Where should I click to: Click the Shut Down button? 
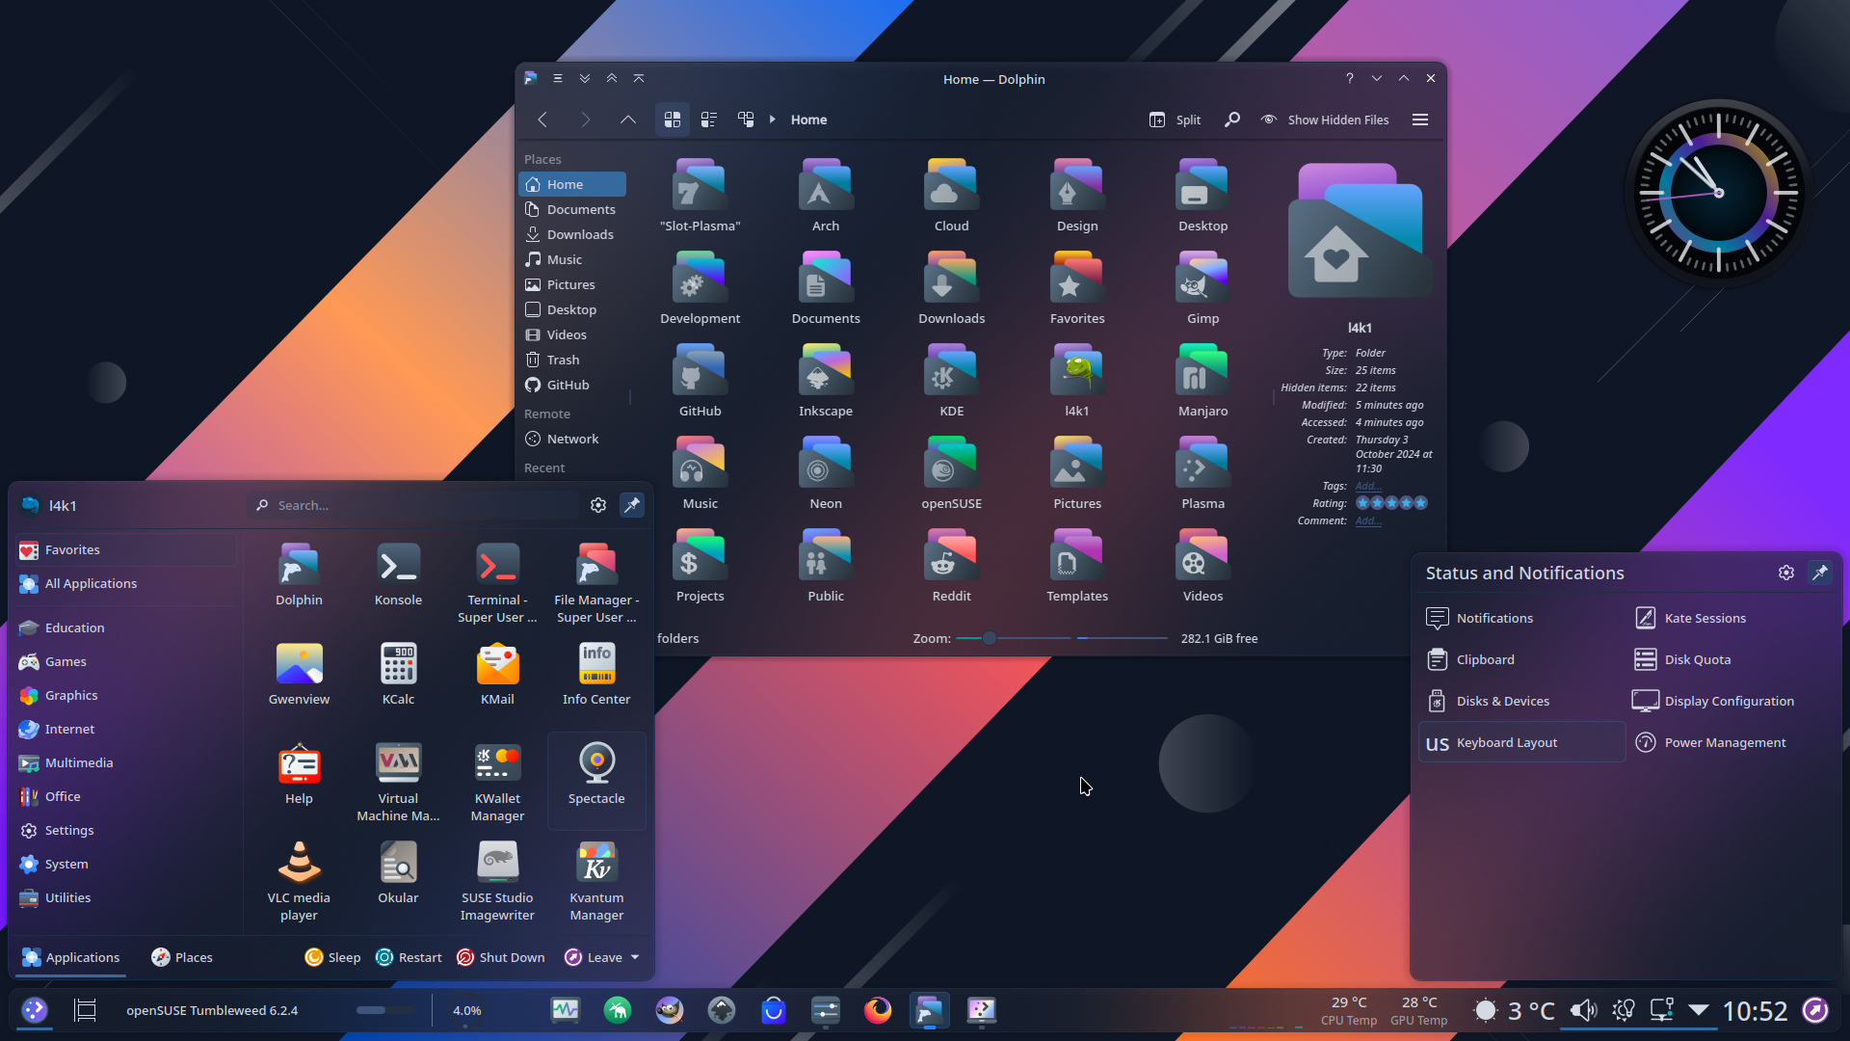point(501,957)
